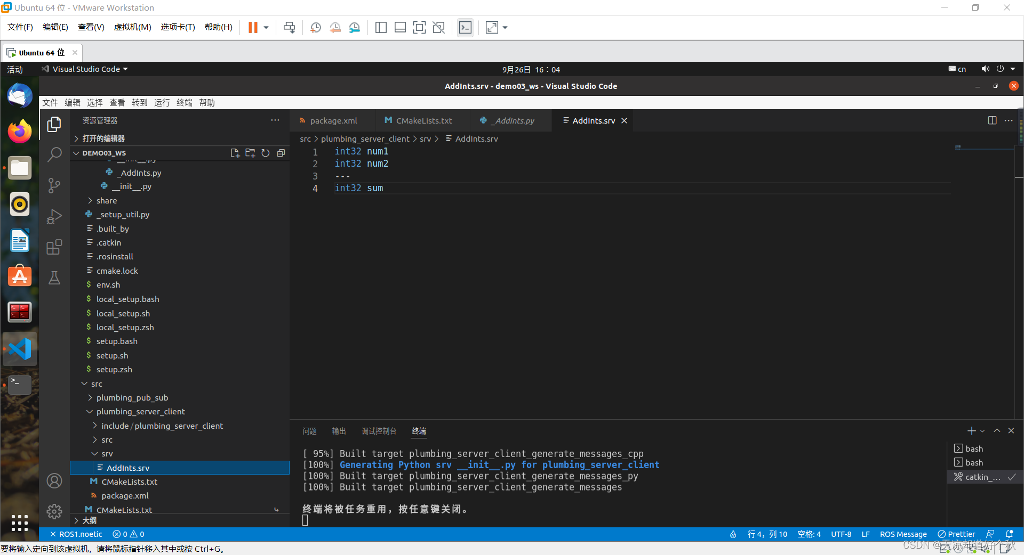This screenshot has height=555, width=1024.
Task: Collapse the plumbing_server_client folder
Action: coord(141,412)
